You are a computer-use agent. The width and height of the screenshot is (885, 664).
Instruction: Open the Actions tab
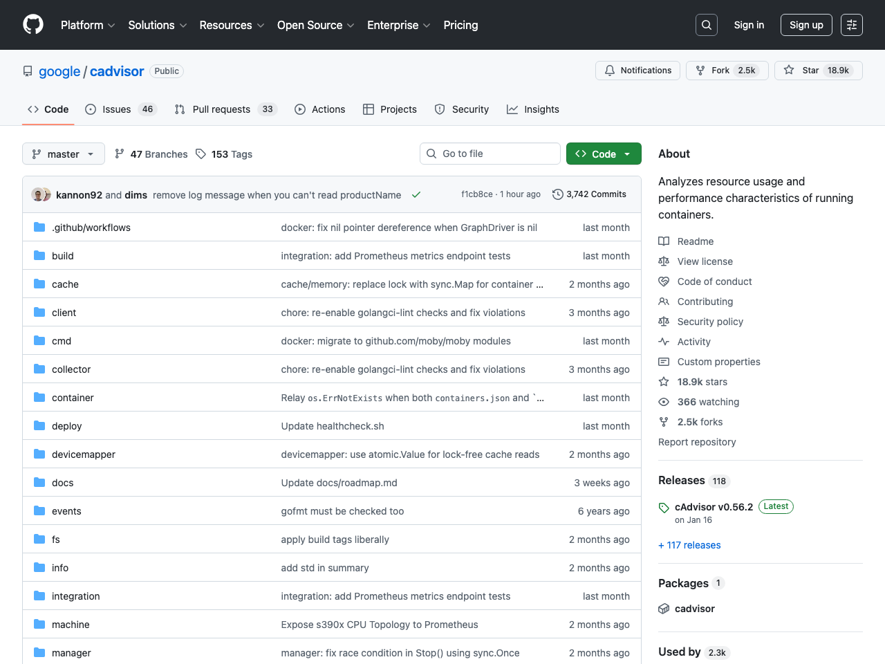point(320,109)
